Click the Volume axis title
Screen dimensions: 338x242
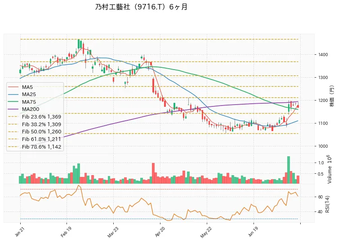coord(329,169)
